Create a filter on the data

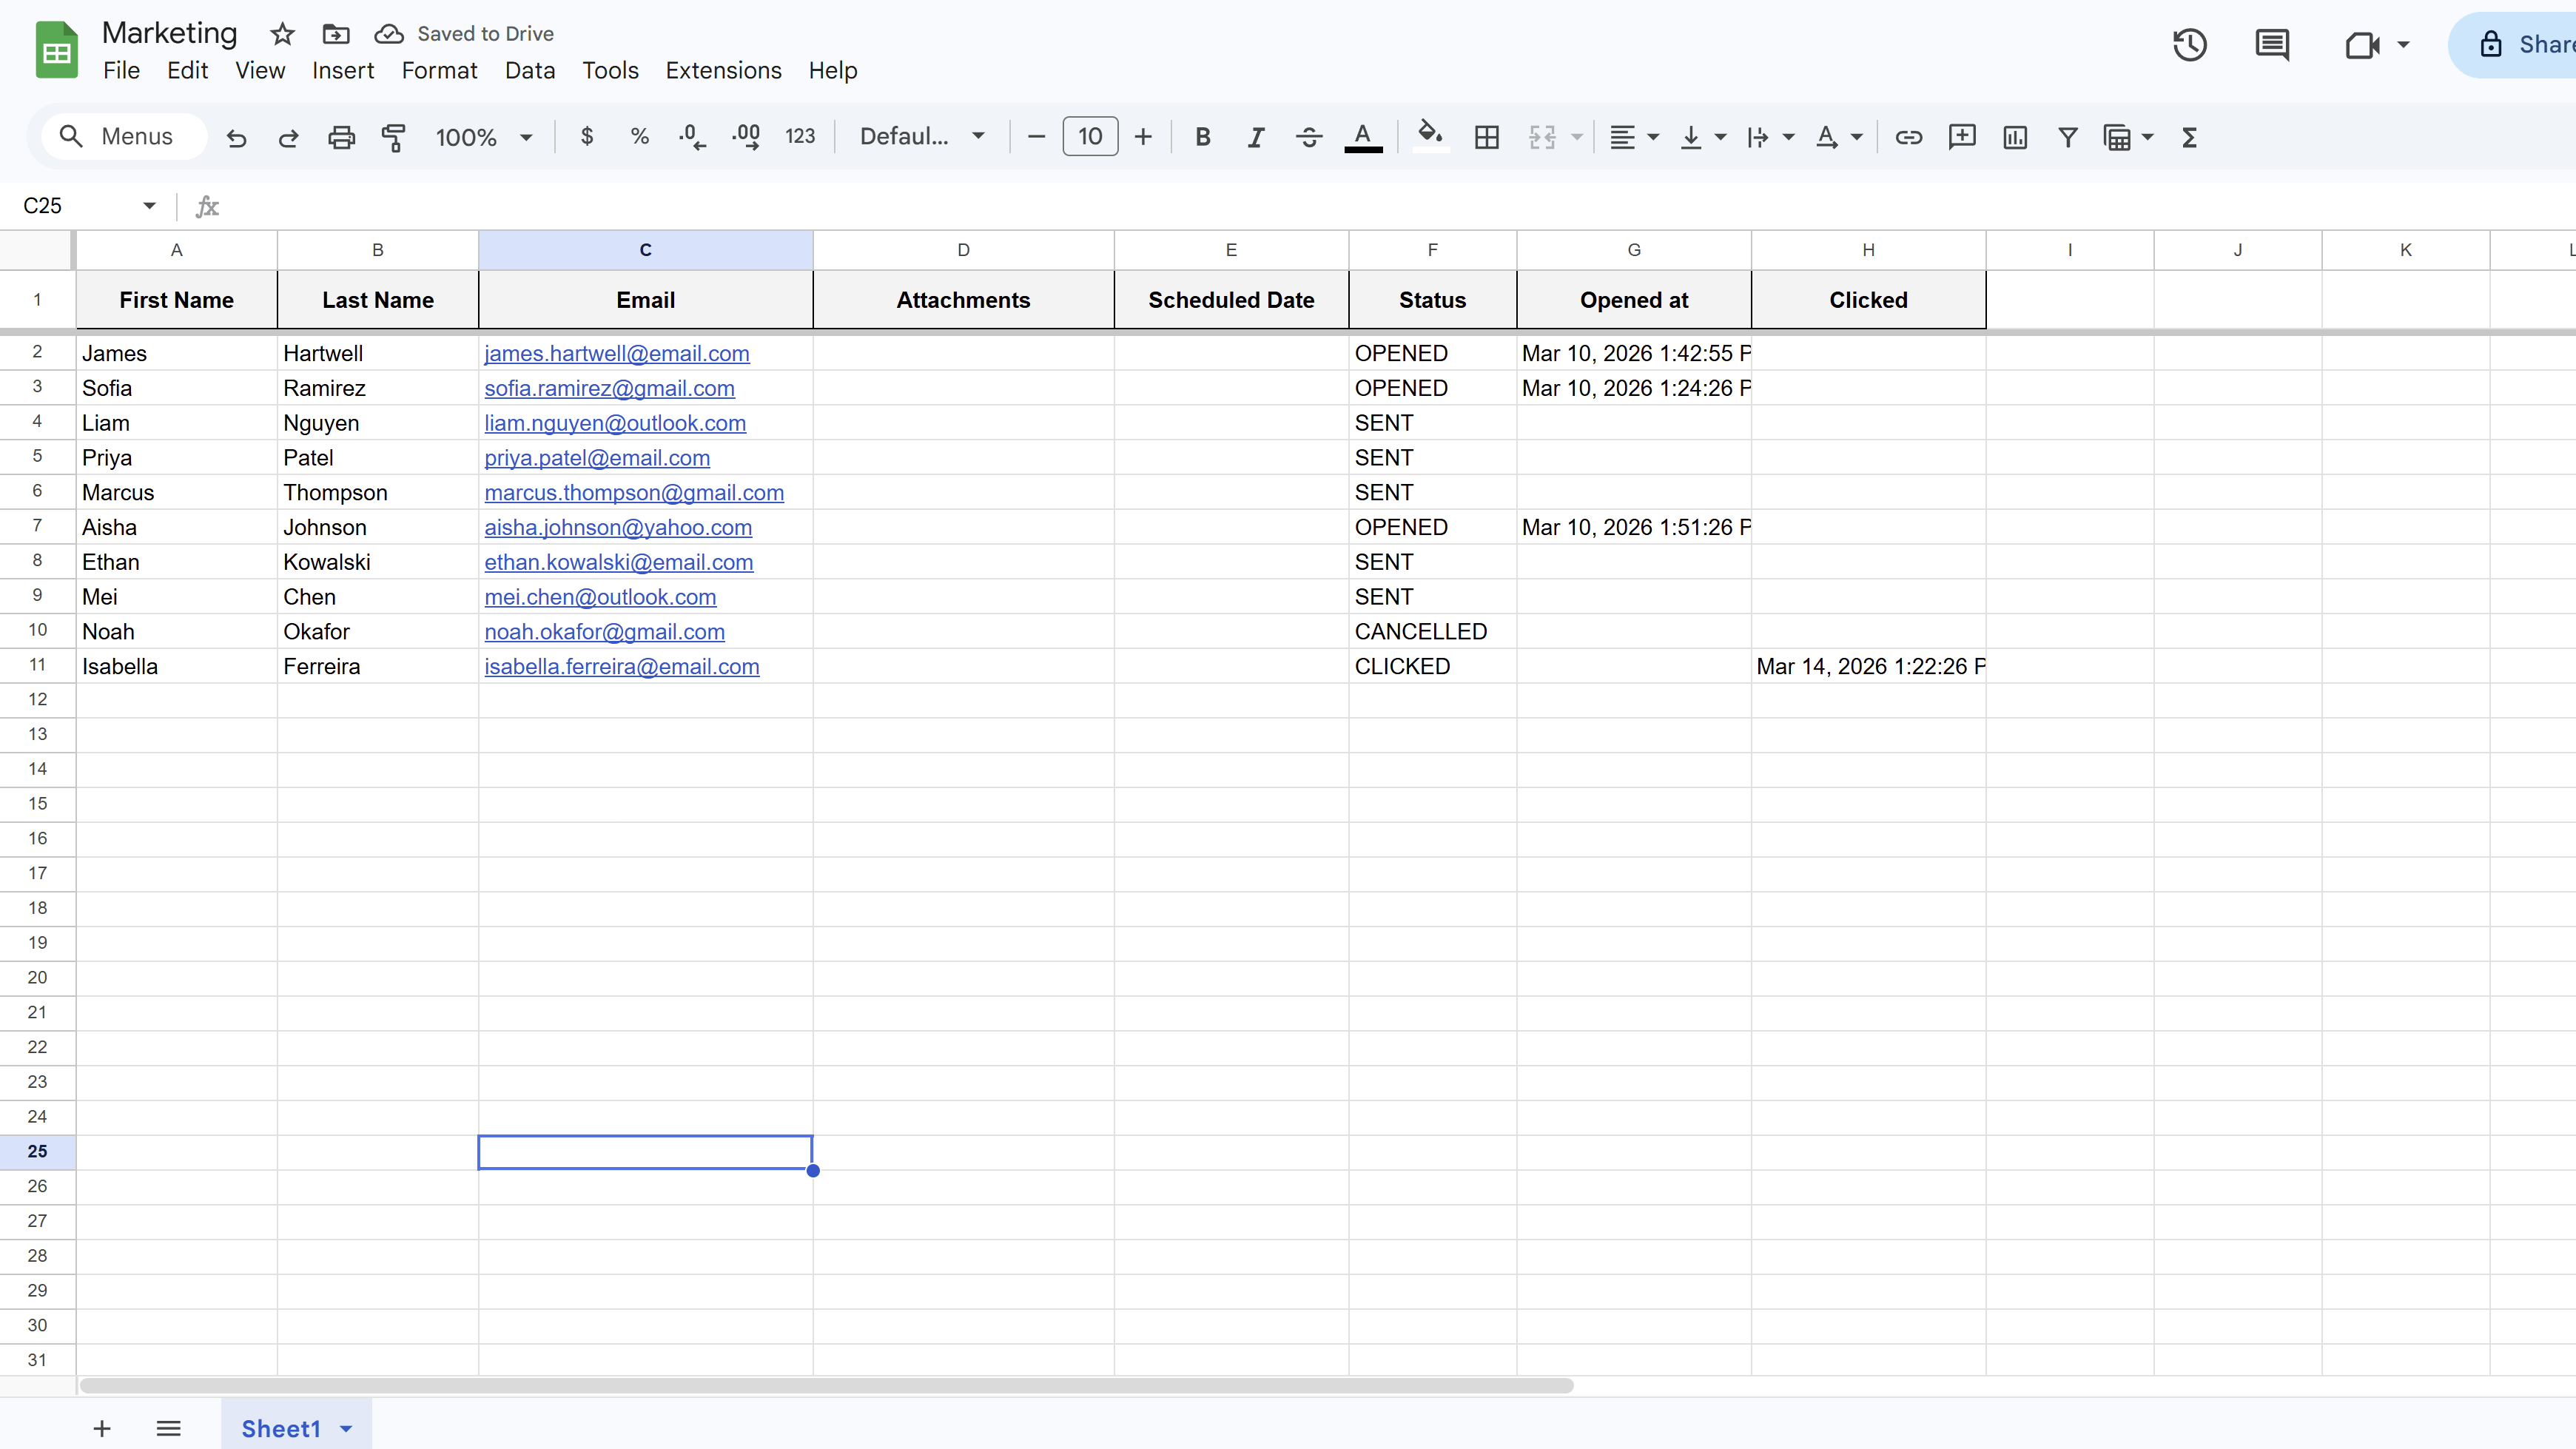(2067, 137)
